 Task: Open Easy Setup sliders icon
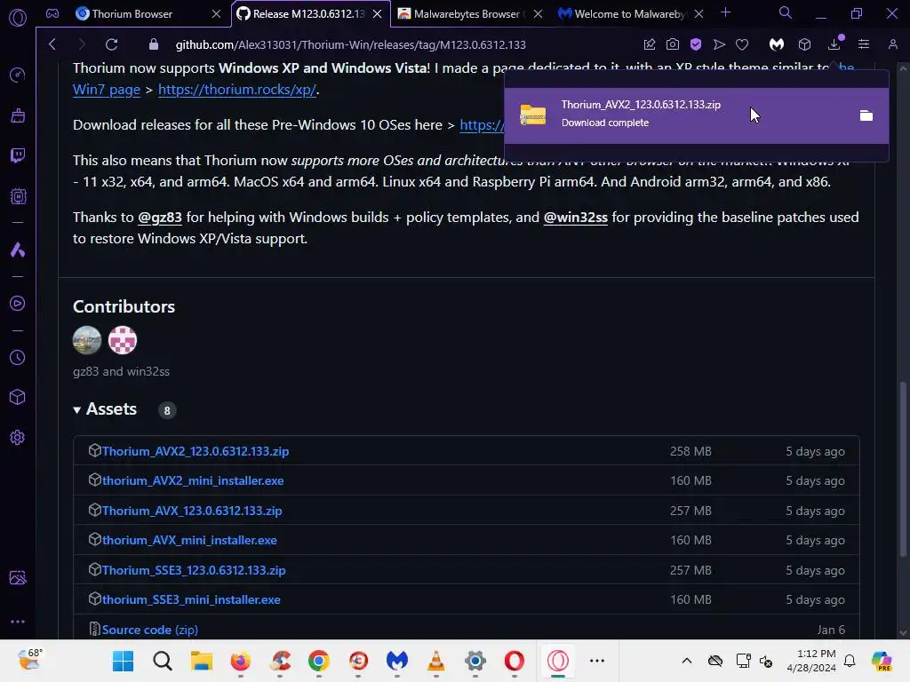[x=864, y=44]
